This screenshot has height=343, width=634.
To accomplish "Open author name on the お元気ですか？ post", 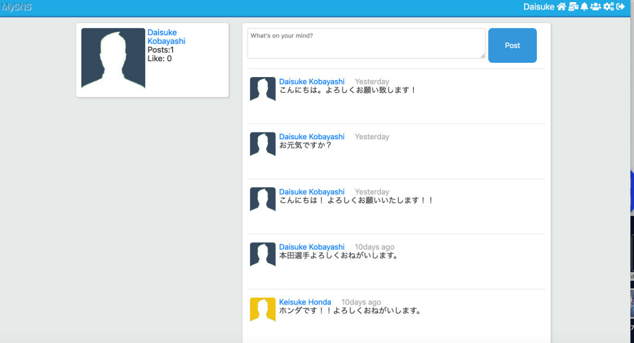I will (x=312, y=137).
